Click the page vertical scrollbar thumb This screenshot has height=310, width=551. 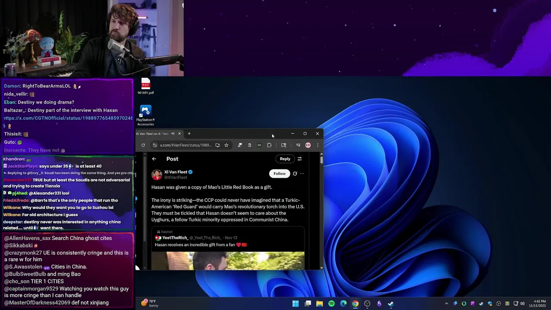coord(322,160)
